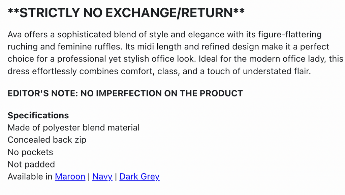Open the Maroon color link
This screenshot has height=195, width=345.
(70, 177)
